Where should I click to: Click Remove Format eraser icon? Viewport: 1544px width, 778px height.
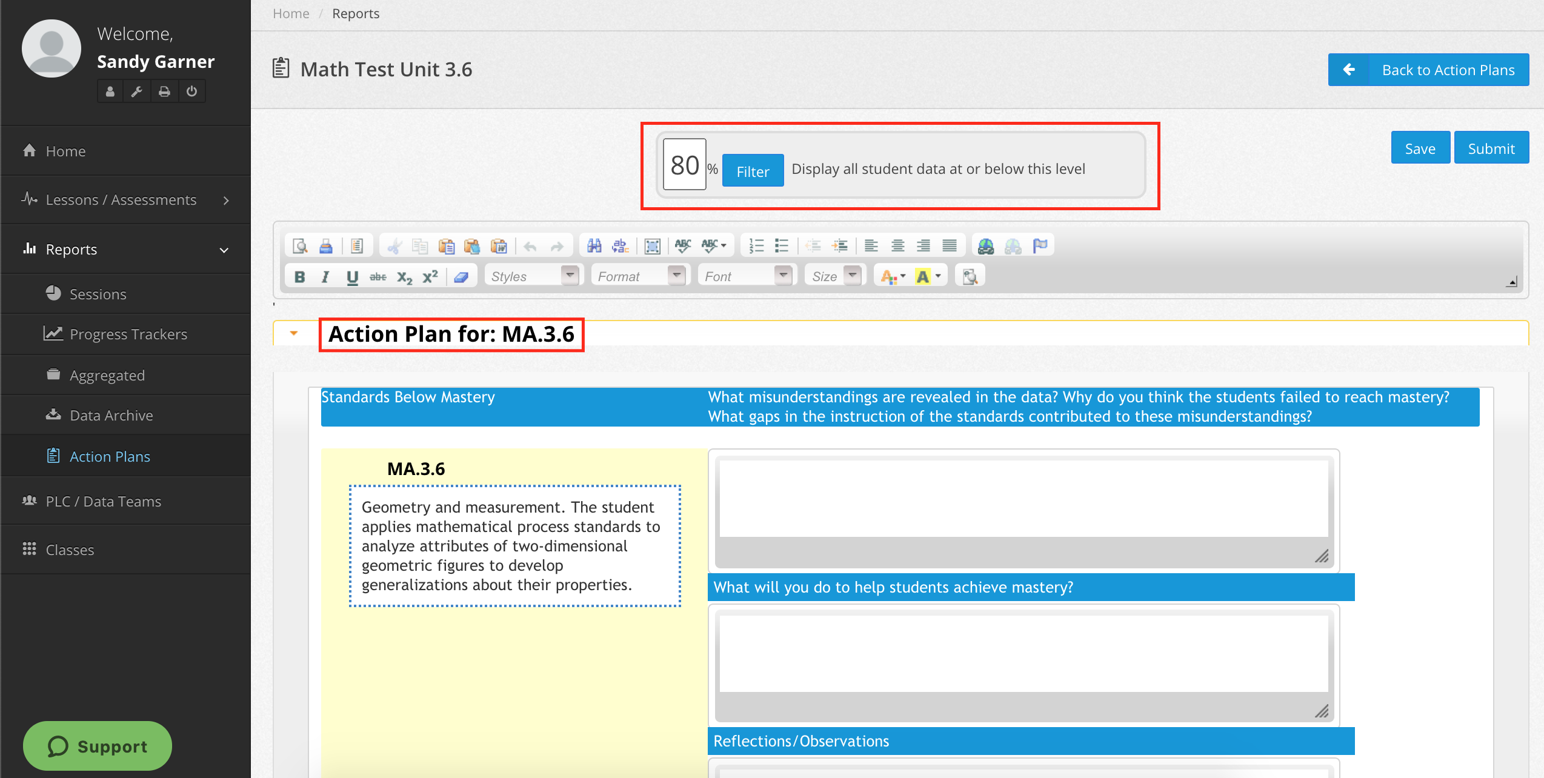(461, 277)
